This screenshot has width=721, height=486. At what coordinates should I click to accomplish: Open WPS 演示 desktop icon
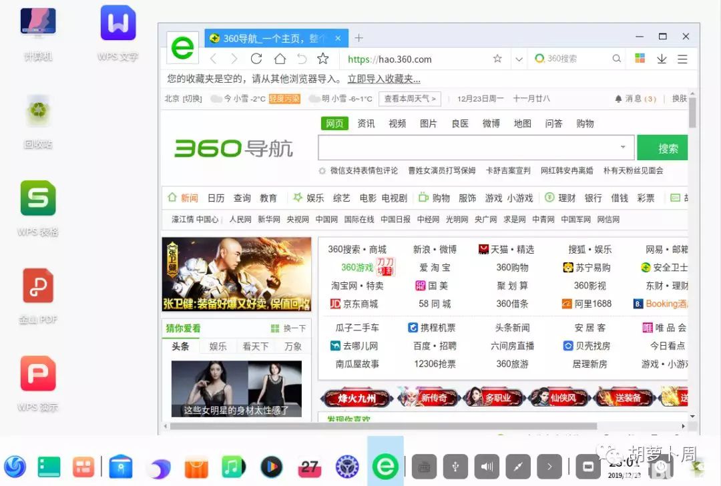38,384
